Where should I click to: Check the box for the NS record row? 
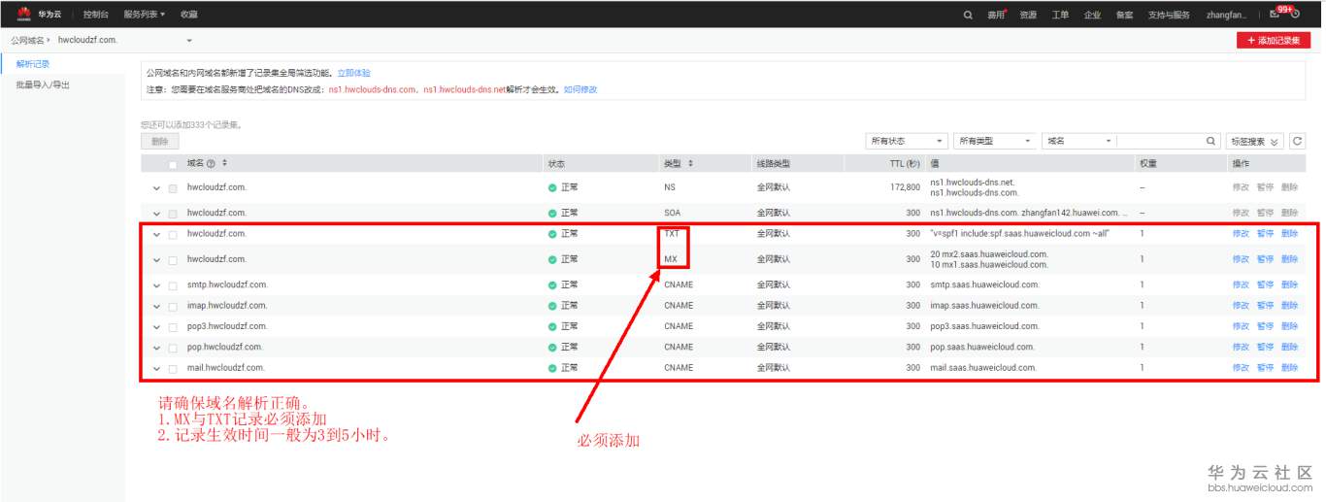(x=173, y=187)
